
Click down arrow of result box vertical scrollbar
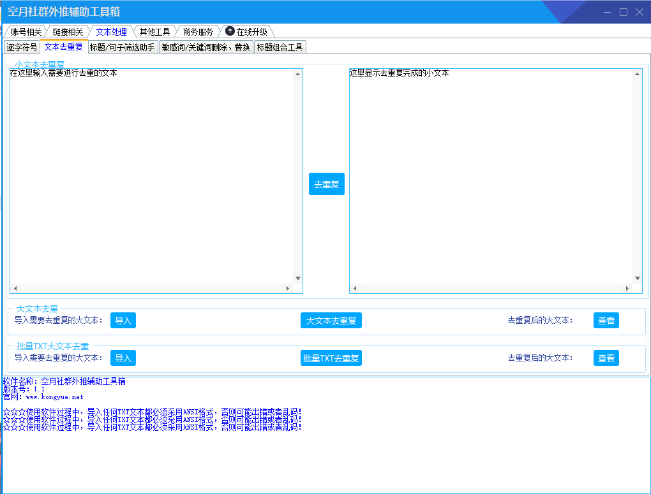[638, 279]
